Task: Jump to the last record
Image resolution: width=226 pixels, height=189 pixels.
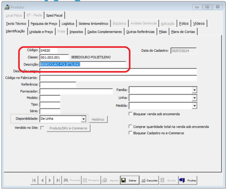Action: click(x=58, y=180)
